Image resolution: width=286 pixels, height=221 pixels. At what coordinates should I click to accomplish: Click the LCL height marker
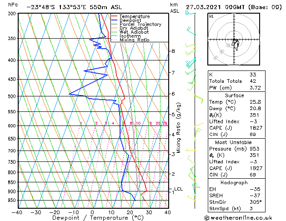178,189
